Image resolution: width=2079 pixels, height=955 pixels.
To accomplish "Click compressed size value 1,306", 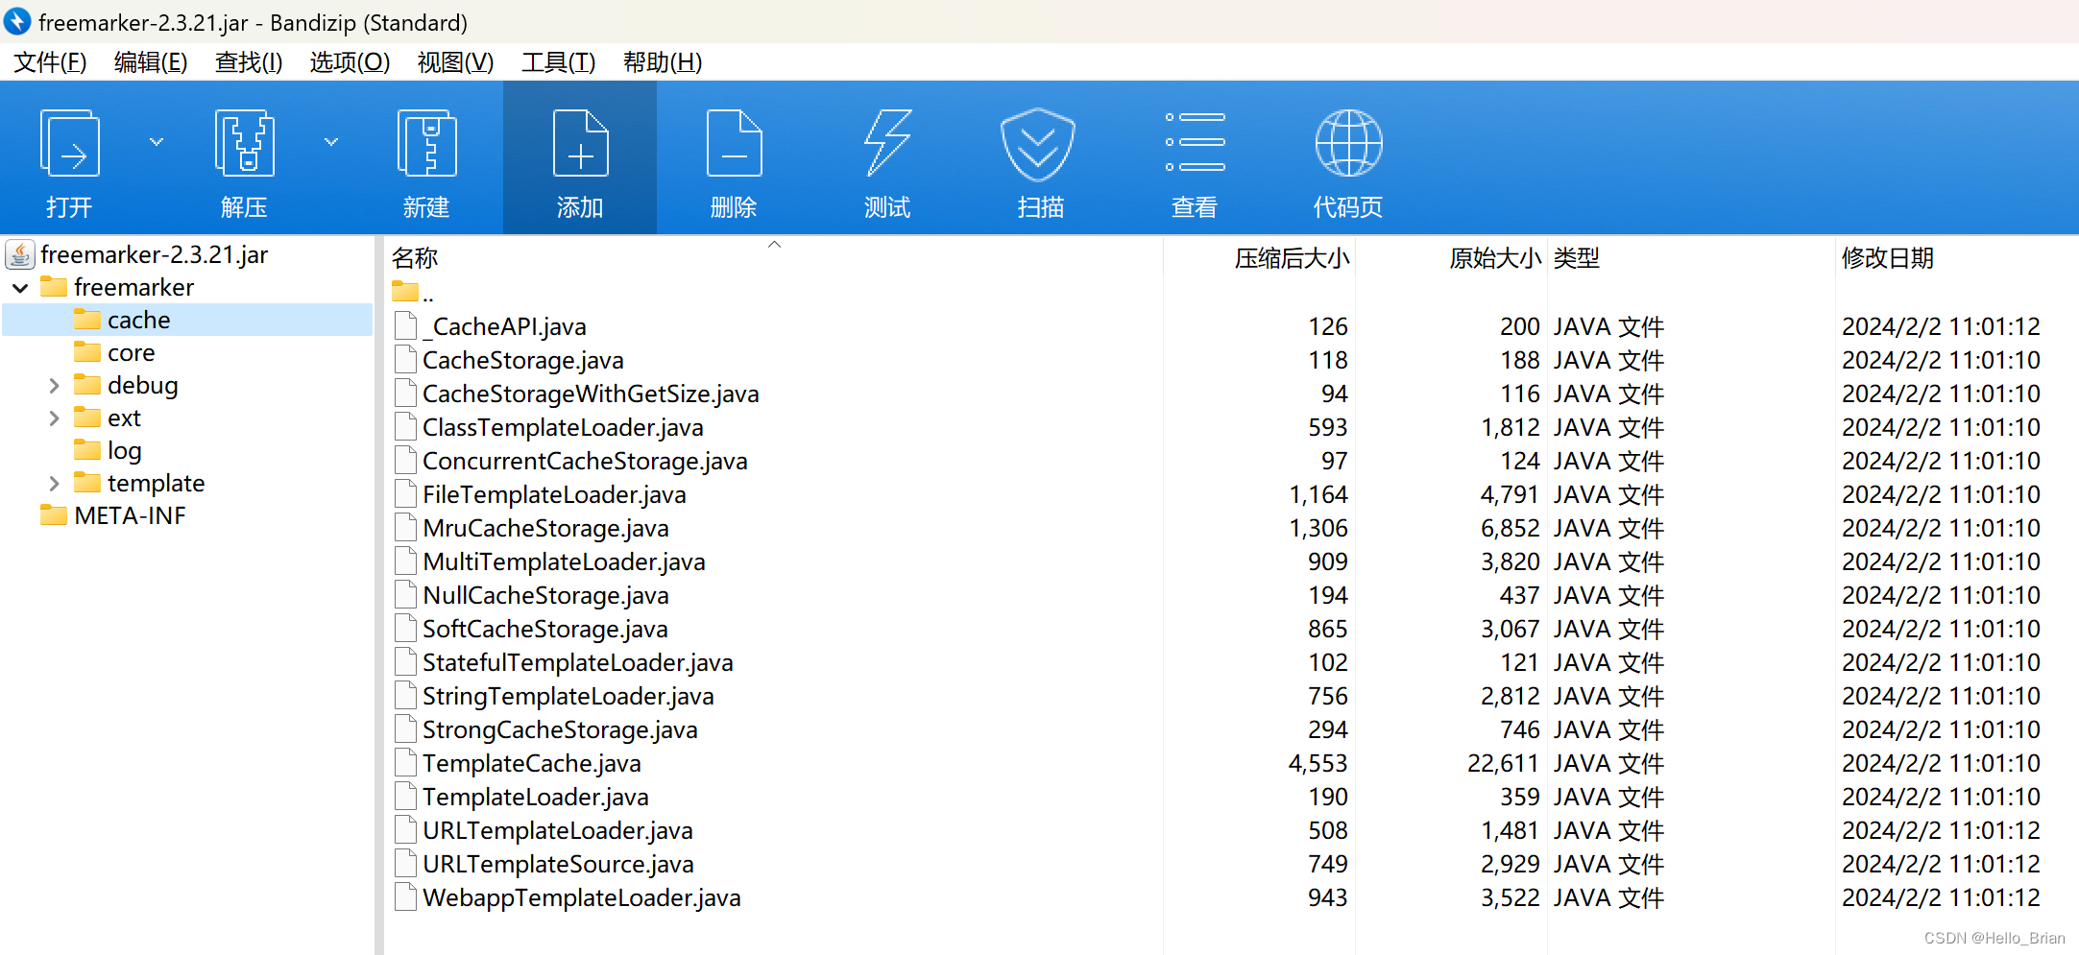I will coord(1318,528).
